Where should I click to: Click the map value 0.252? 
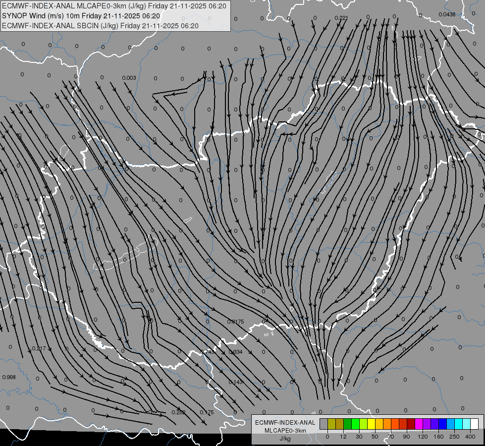tap(178, 412)
